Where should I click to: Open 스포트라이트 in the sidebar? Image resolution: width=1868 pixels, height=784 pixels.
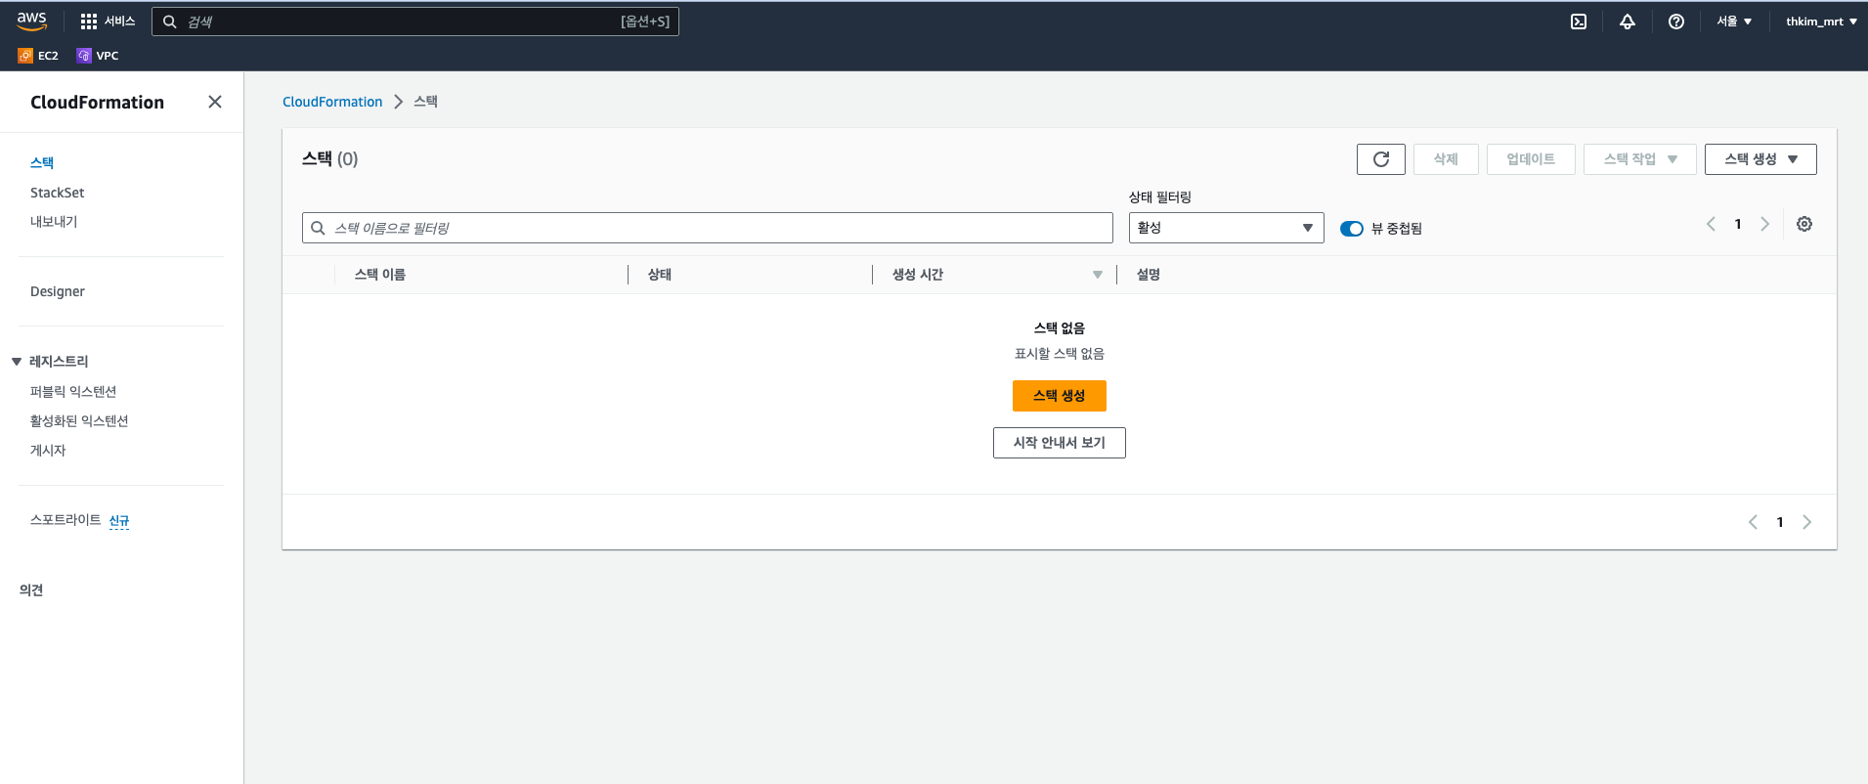click(65, 520)
